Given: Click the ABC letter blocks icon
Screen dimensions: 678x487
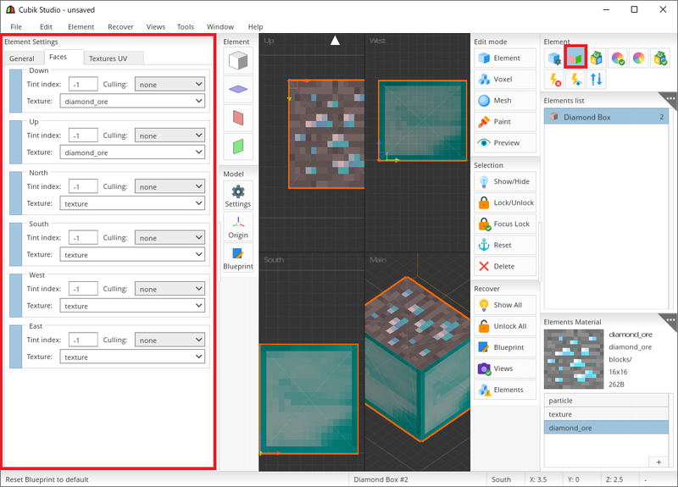Looking at the screenshot, I should click(x=597, y=58).
